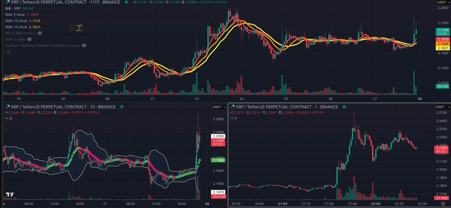Grab the floating drawing toolbar drag handle

71,28
